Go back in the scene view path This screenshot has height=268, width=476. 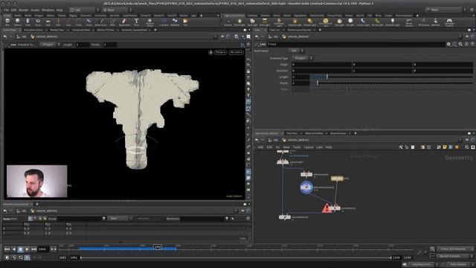click(5, 36)
